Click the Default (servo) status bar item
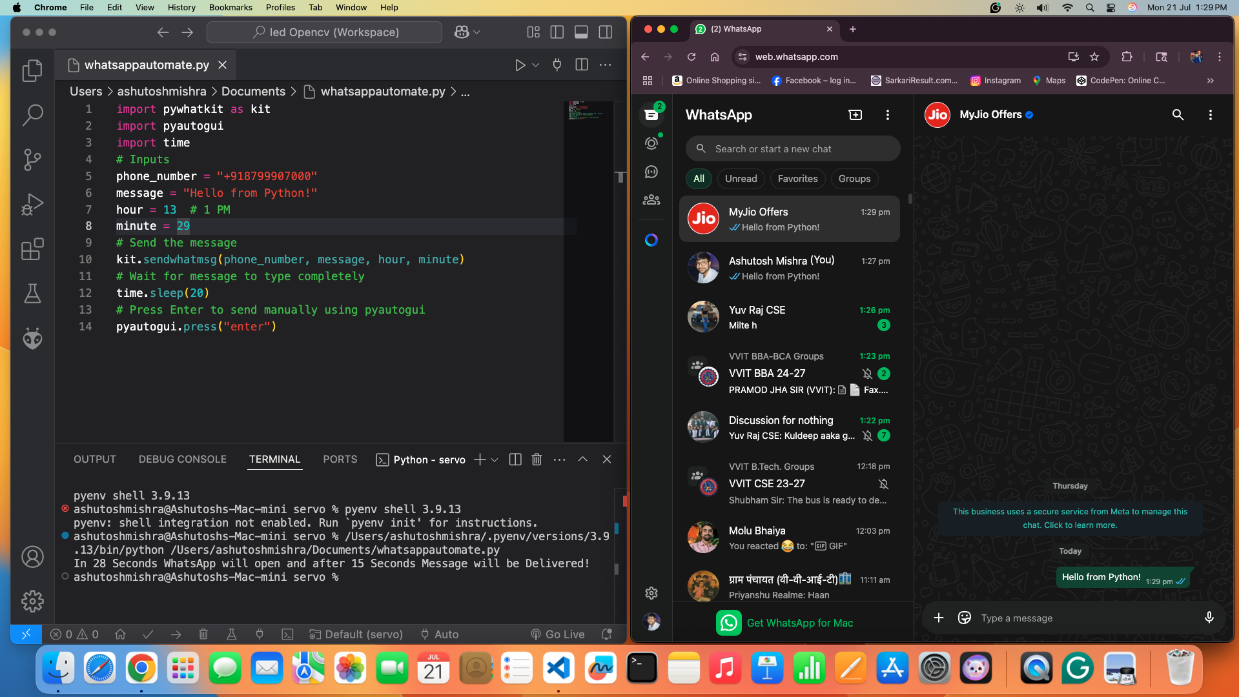The height and width of the screenshot is (697, 1239). tap(356, 634)
